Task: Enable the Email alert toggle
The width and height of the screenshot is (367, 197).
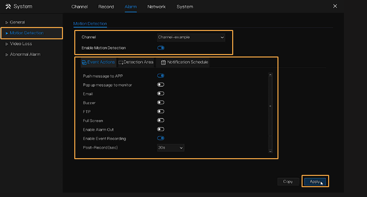Action: click(x=160, y=94)
